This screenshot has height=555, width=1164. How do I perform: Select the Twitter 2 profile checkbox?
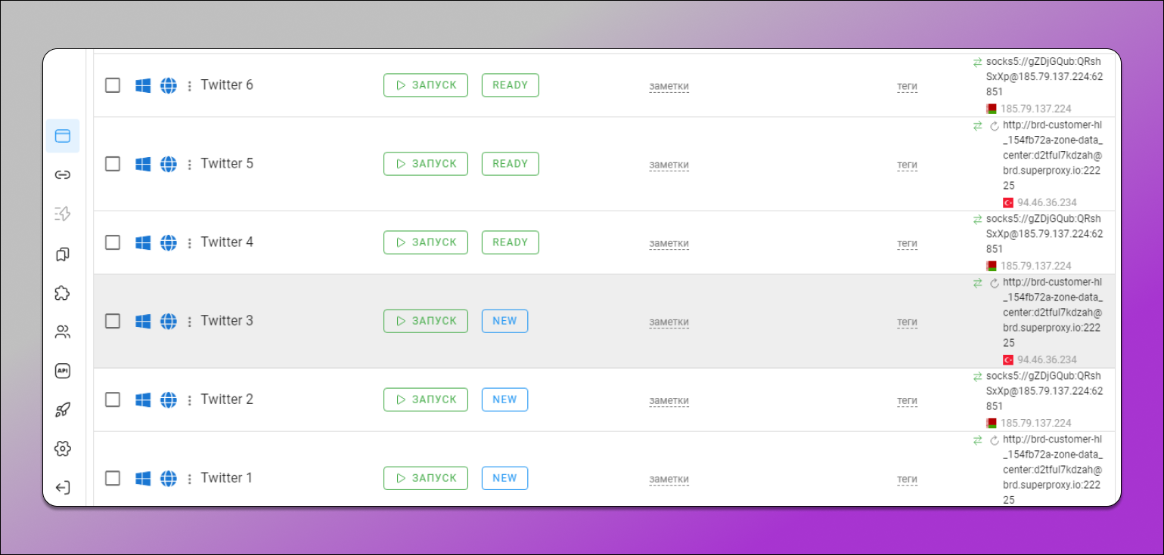(113, 399)
